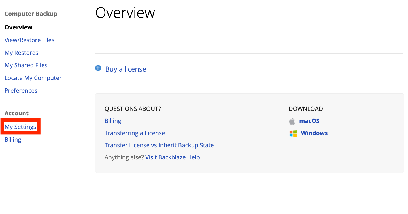Click the Account section header
The image size is (408, 214).
pos(16,113)
